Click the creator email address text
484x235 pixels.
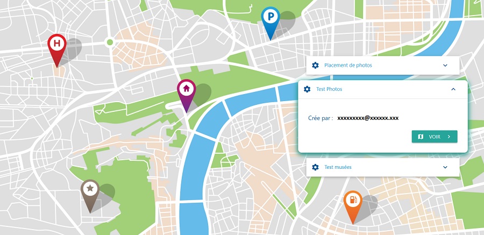[368, 118]
